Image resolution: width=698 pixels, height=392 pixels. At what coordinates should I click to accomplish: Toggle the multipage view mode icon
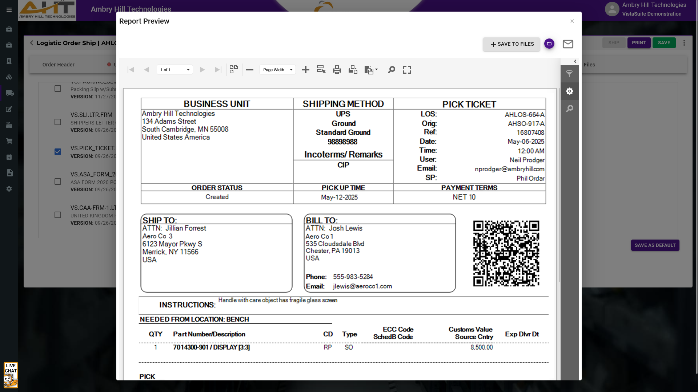[234, 69]
